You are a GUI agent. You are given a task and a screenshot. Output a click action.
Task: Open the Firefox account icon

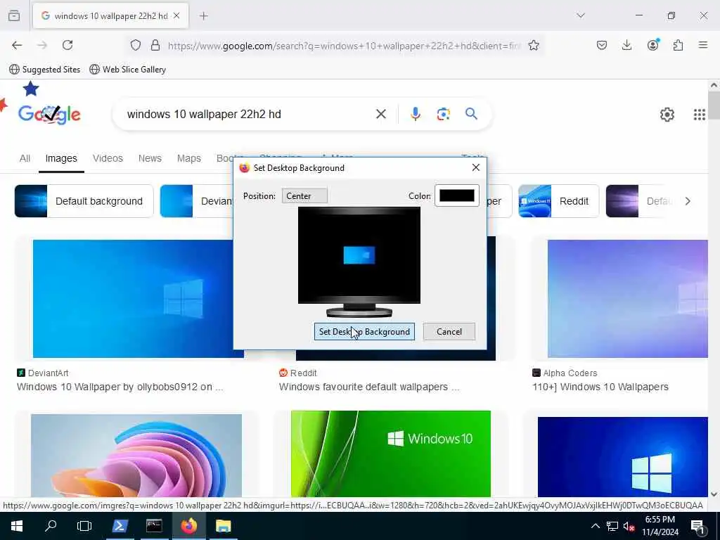pyautogui.click(x=652, y=44)
